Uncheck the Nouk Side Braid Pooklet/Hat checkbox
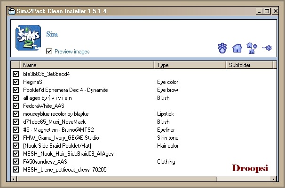Screen dimensions: 285x188 [16, 145]
